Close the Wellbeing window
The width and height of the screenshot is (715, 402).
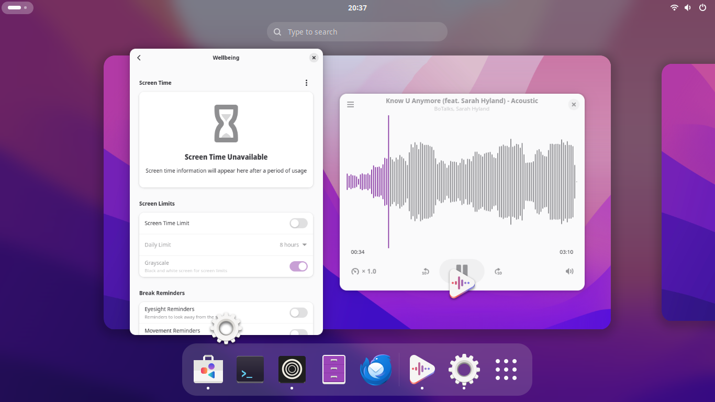pos(314,58)
